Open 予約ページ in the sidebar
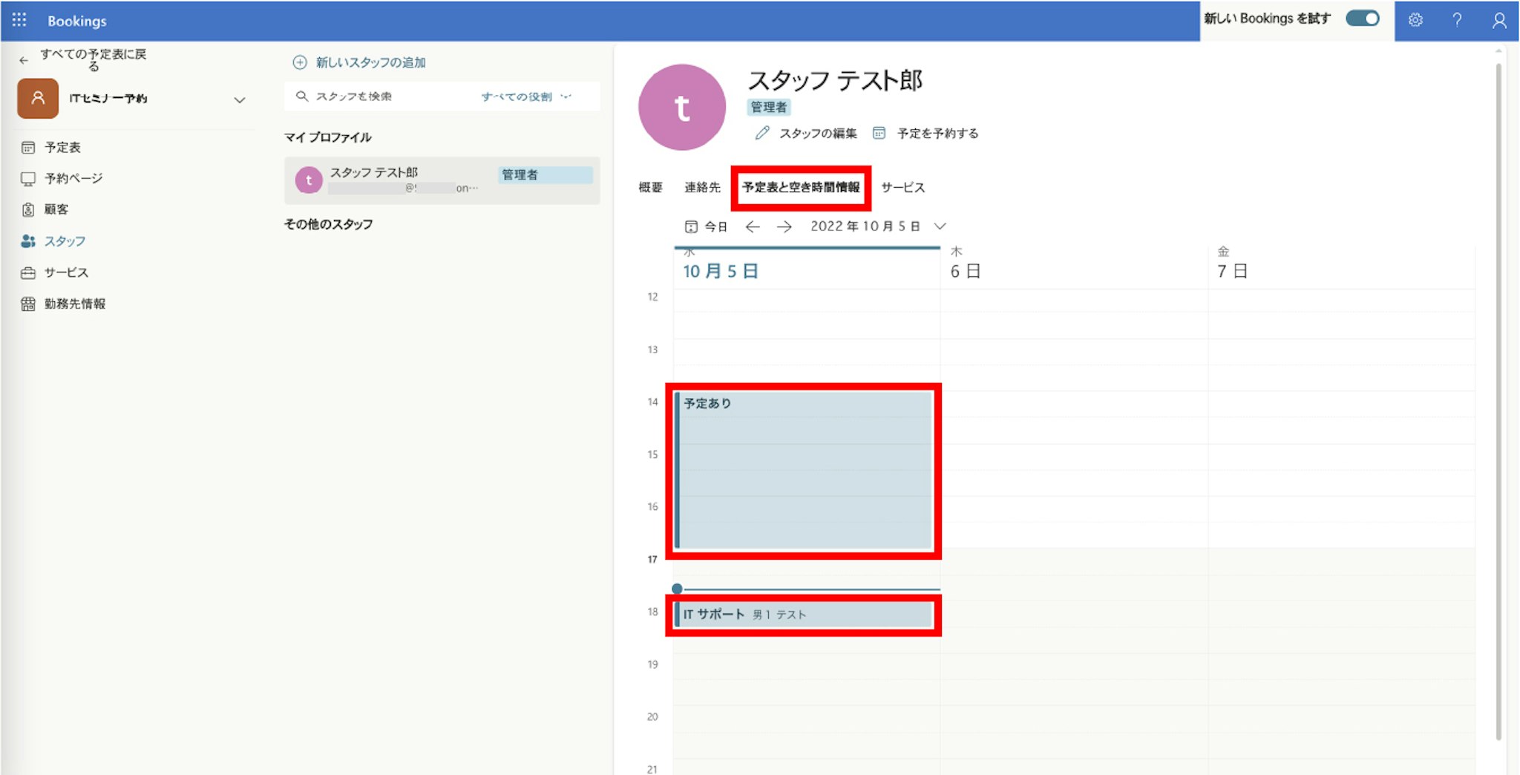The height and width of the screenshot is (775, 1520). (x=73, y=178)
